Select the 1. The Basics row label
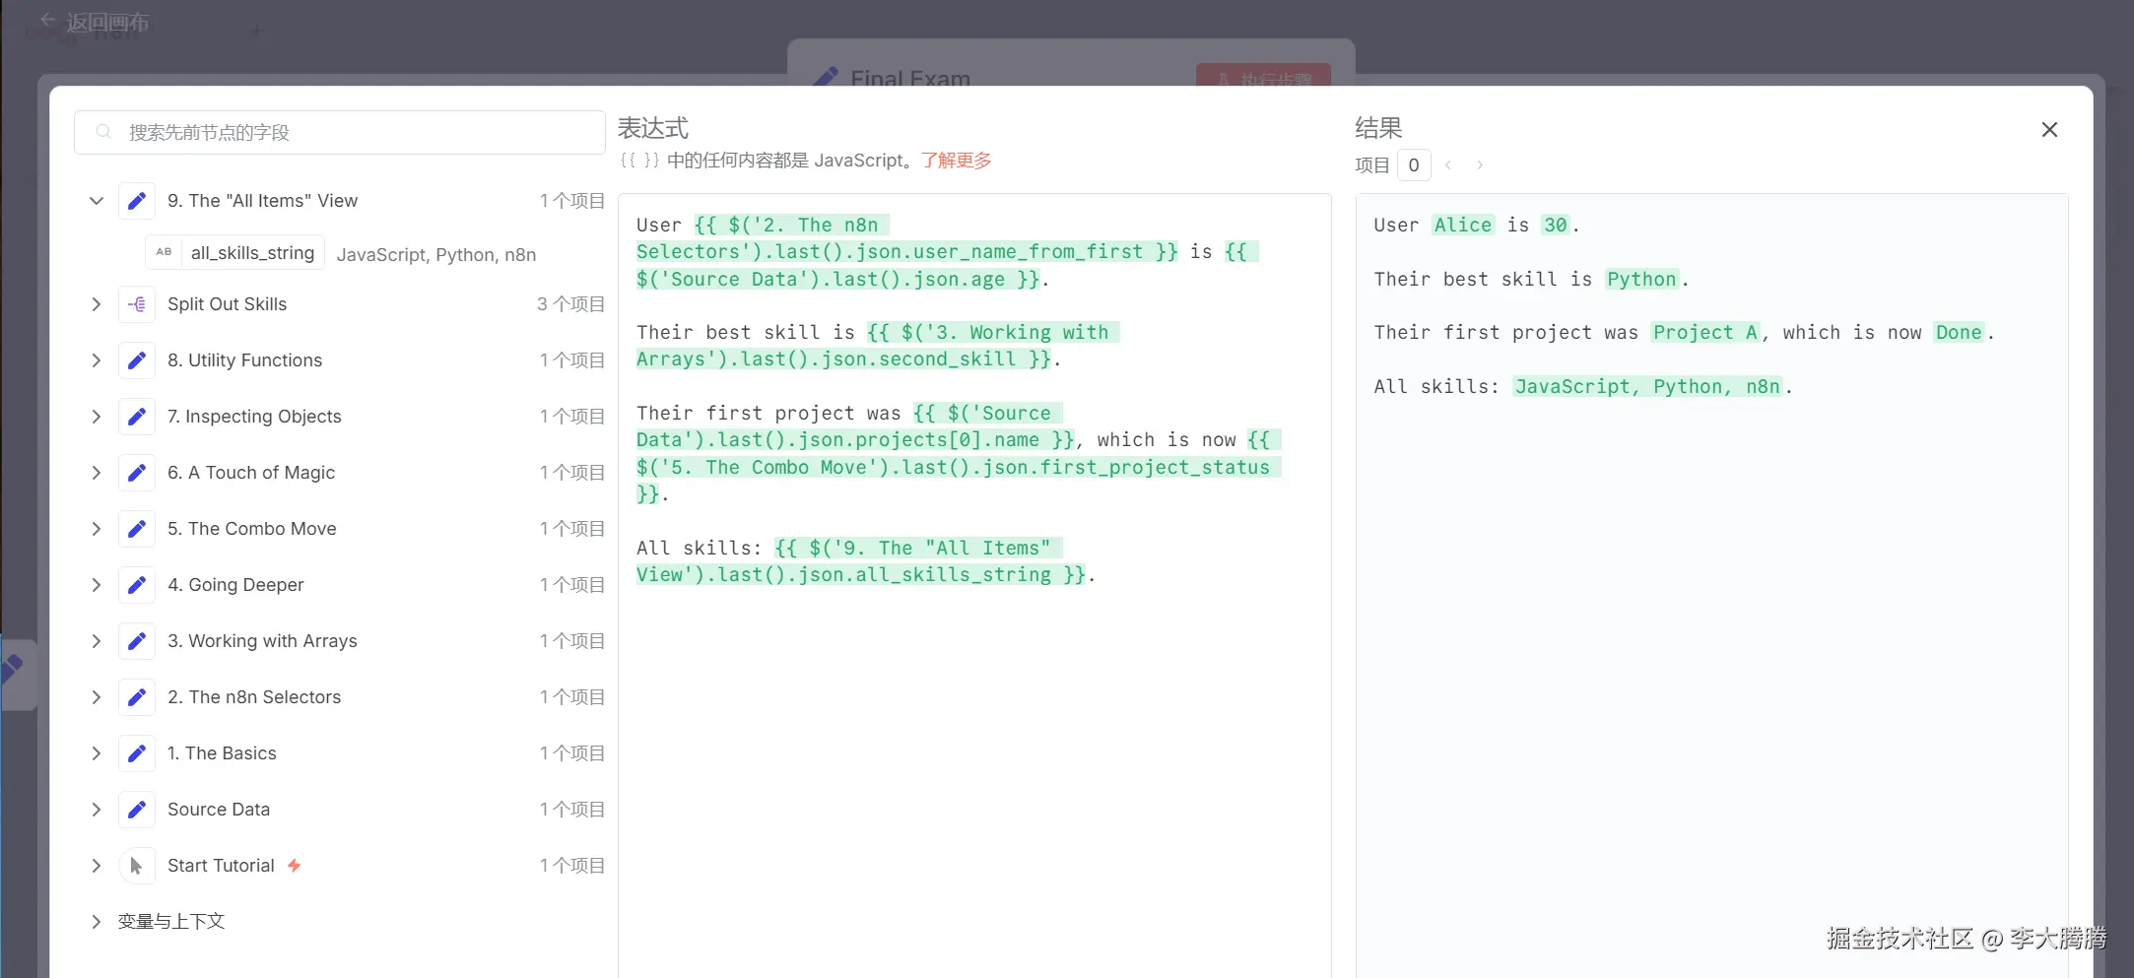2134x978 pixels. click(x=222, y=753)
